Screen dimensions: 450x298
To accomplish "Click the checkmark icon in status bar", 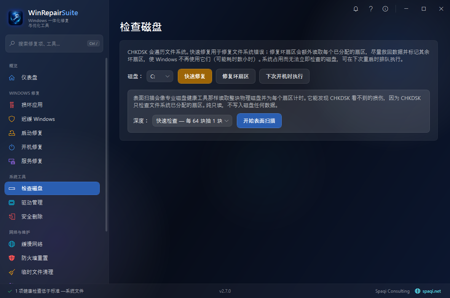I will click(10, 291).
